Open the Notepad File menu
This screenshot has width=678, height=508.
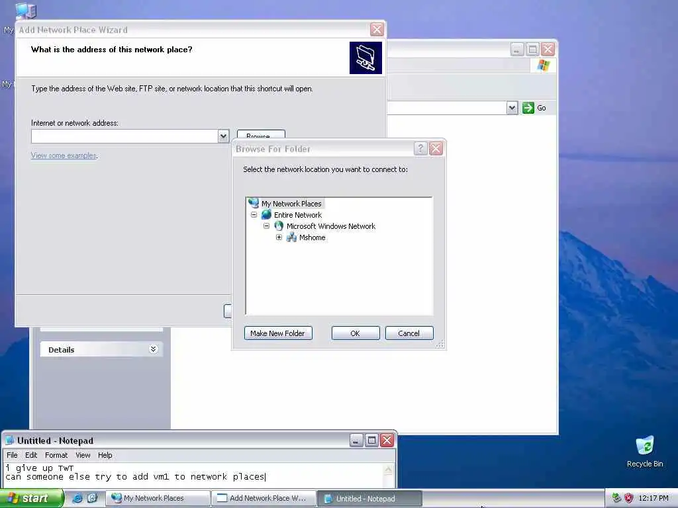[12, 455]
